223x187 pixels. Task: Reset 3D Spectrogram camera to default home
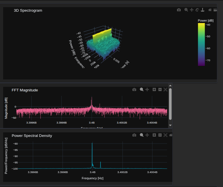(x=210, y=10)
